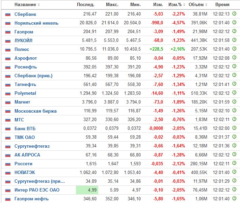Viewport: 240px width, 203px height.
Task: Click the clock icon in Газпром 204,91 row
Action: (x=234, y=31)
